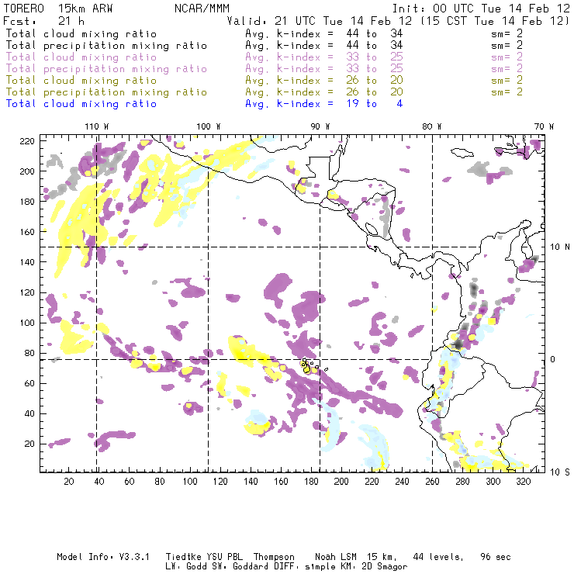This screenshot has width=574, height=574.
Task: Select the "80 W" longitude label
Action: (x=432, y=126)
